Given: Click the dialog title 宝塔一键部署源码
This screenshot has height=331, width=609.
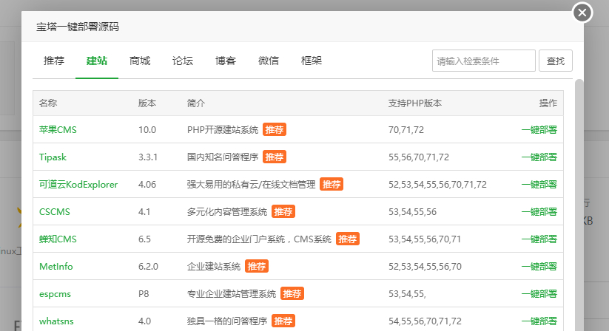Looking at the screenshot, I should click(78, 27).
